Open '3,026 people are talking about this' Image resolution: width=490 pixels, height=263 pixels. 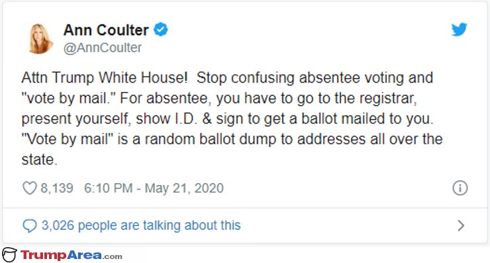[141, 225]
